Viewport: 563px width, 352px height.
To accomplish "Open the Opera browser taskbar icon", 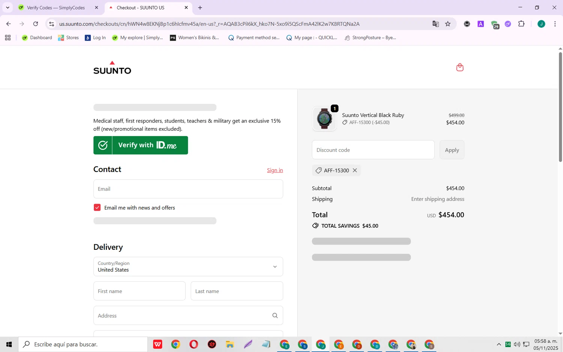I will (194, 344).
